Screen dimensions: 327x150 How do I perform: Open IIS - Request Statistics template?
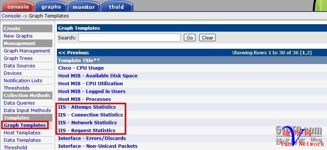pyautogui.click(x=87, y=131)
